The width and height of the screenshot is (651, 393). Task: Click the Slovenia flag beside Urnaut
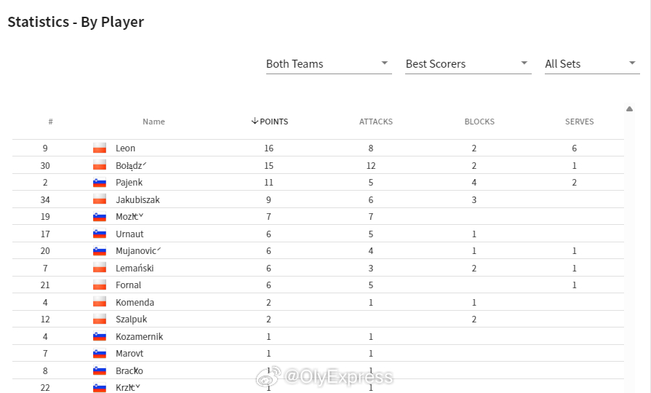100,234
